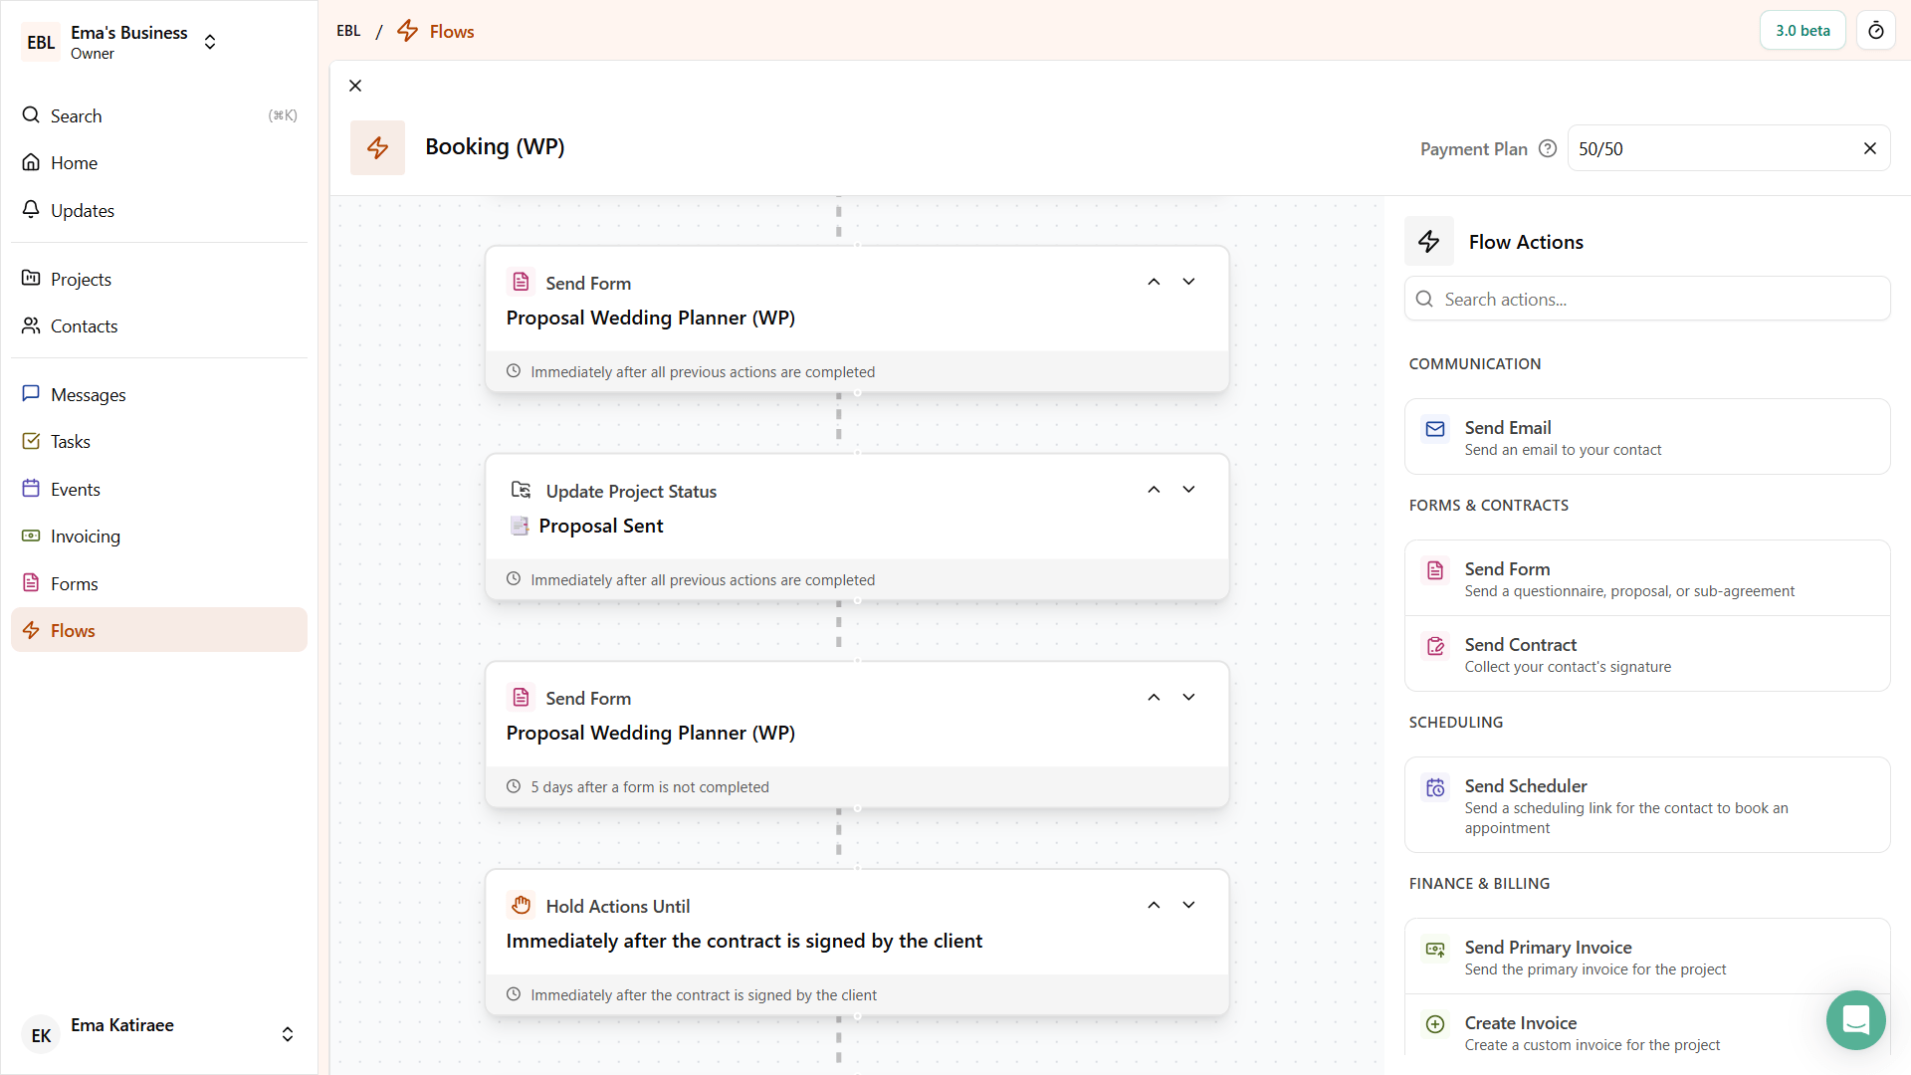Viewport: 1911px width, 1075px height.
Task: Open Projects from the sidebar
Action: 81,279
